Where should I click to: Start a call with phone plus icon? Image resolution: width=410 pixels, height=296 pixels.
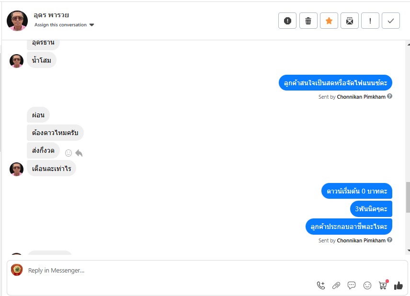320,285
